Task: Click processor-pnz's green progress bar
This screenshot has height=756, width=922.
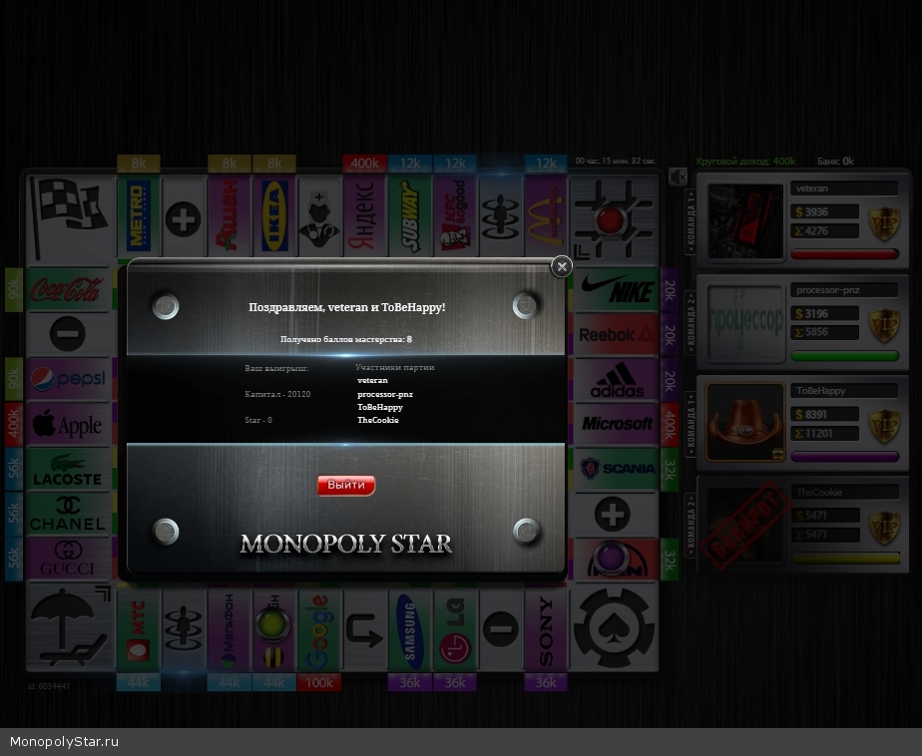Action: (845, 356)
